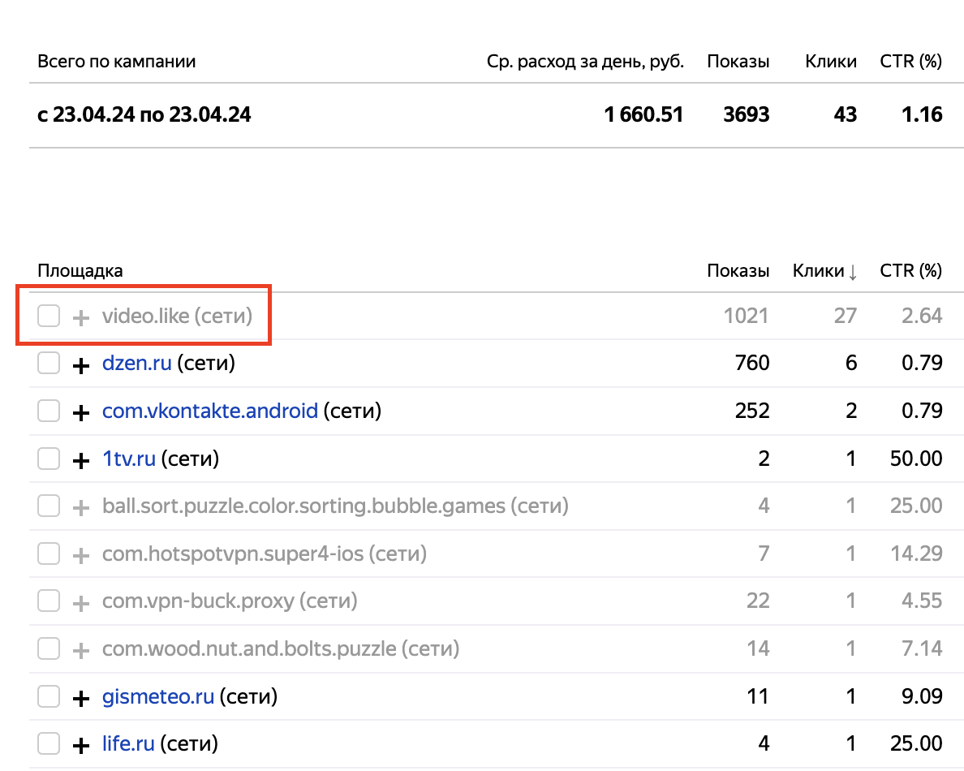
Task: Click the plus icon beside ball.sort.puzzle row
Action: [80, 508]
